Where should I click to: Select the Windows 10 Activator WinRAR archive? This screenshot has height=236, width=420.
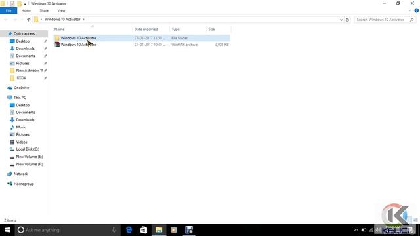tap(142, 45)
